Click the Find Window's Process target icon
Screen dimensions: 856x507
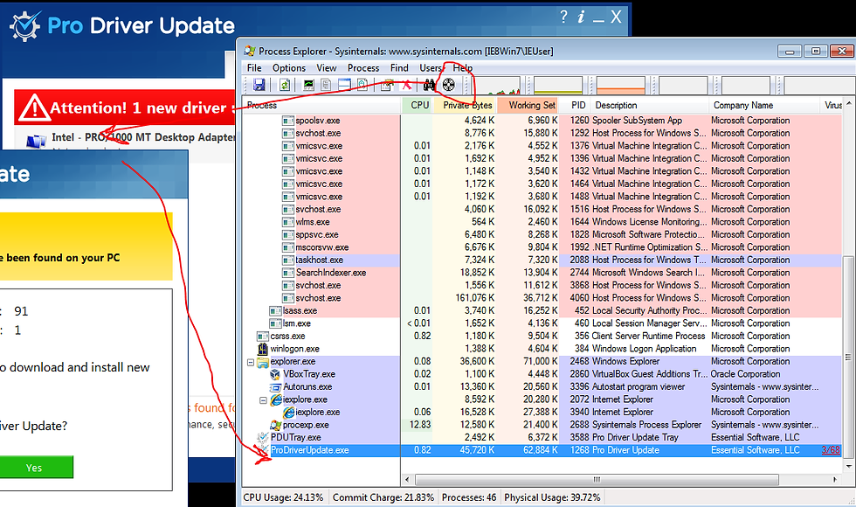[449, 85]
